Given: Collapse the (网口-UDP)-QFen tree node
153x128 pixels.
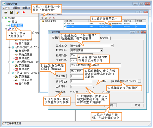Looking at the screenshot, I should coord(9,73).
